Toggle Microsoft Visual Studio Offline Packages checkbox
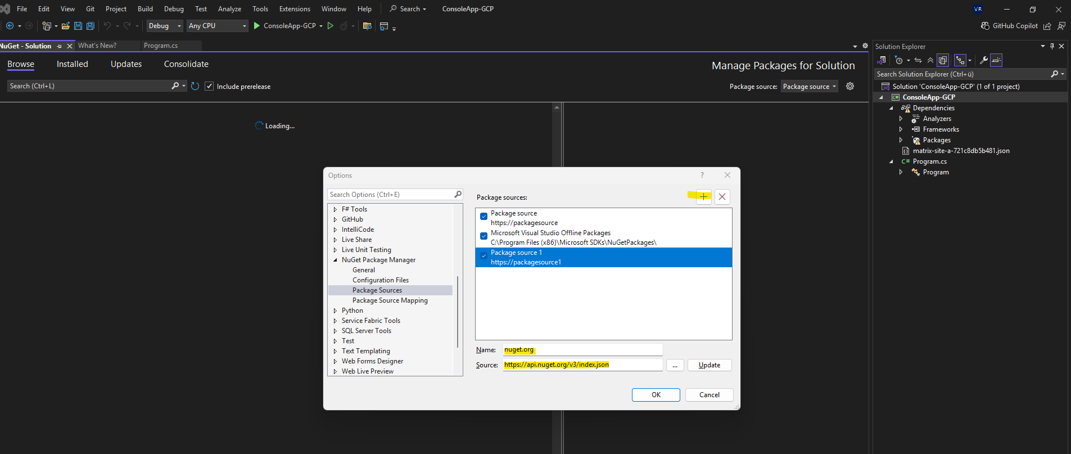The height and width of the screenshot is (454, 1071). coord(483,236)
